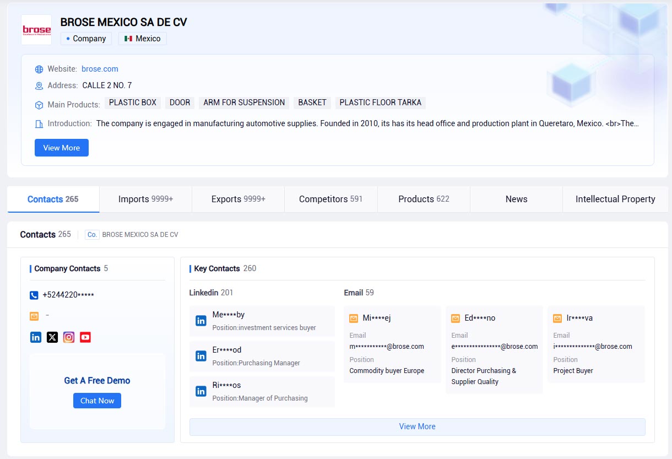Click the PLASTIC BOX product tag
The width and height of the screenshot is (672, 459).
[133, 102]
